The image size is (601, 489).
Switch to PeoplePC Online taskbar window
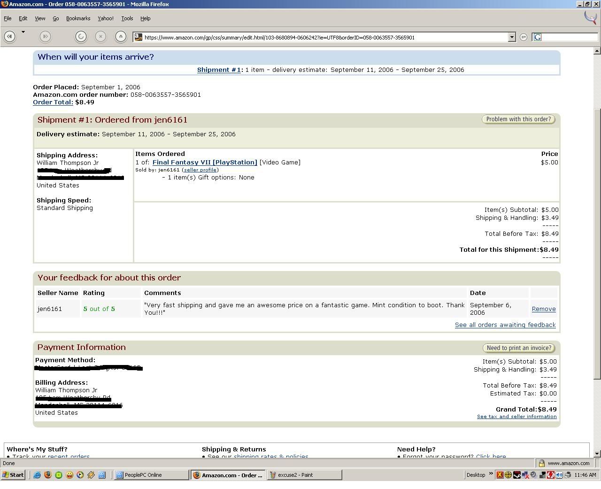[x=151, y=475]
